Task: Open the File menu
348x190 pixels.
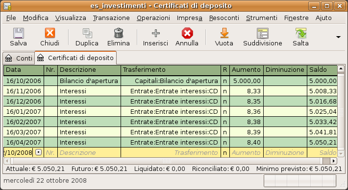Action: pos(11,18)
